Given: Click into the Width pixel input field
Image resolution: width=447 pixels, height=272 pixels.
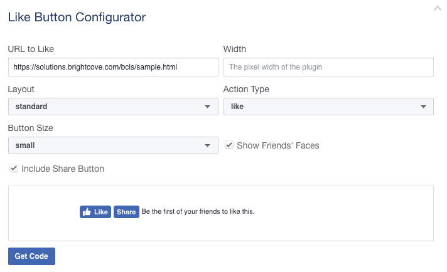Looking at the screenshot, I should [328, 66].
